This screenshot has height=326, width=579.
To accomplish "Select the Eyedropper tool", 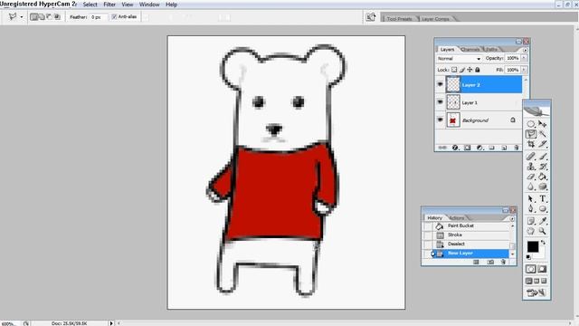I will tap(542, 221).
